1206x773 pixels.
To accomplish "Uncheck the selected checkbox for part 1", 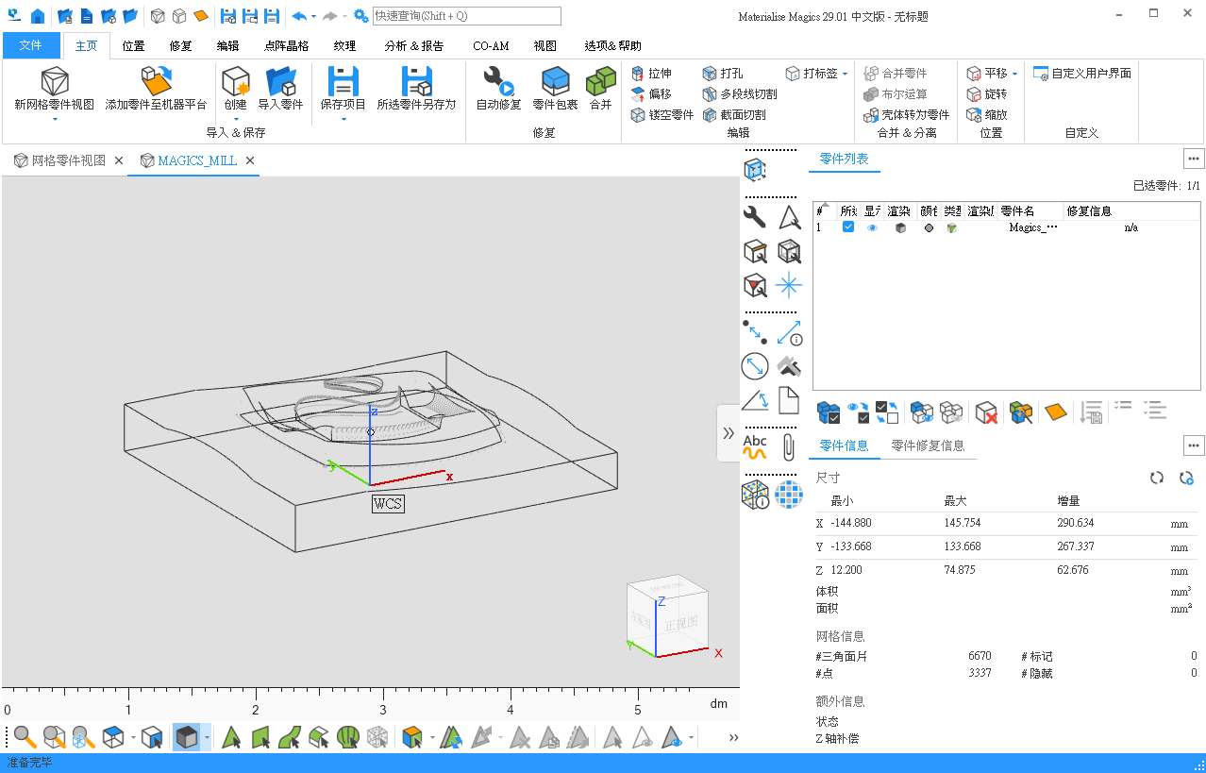I will (848, 227).
